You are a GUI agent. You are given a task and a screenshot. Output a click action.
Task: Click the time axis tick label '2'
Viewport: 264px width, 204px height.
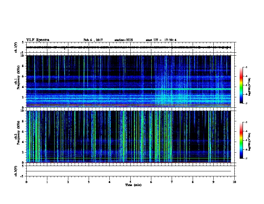tap(68, 182)
